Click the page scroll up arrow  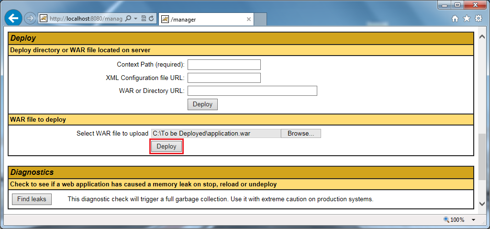(x=482, y=37)
